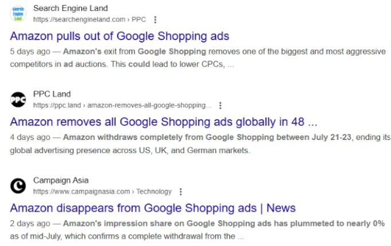Click the PPC Land site logo

tap(18, 100)
